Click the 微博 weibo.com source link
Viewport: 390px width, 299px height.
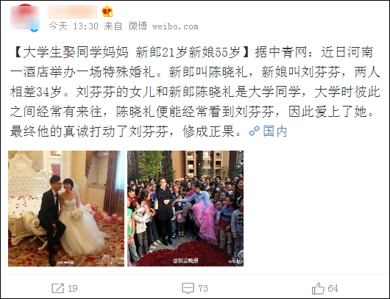pyautogui.click(x=163, y=26)
